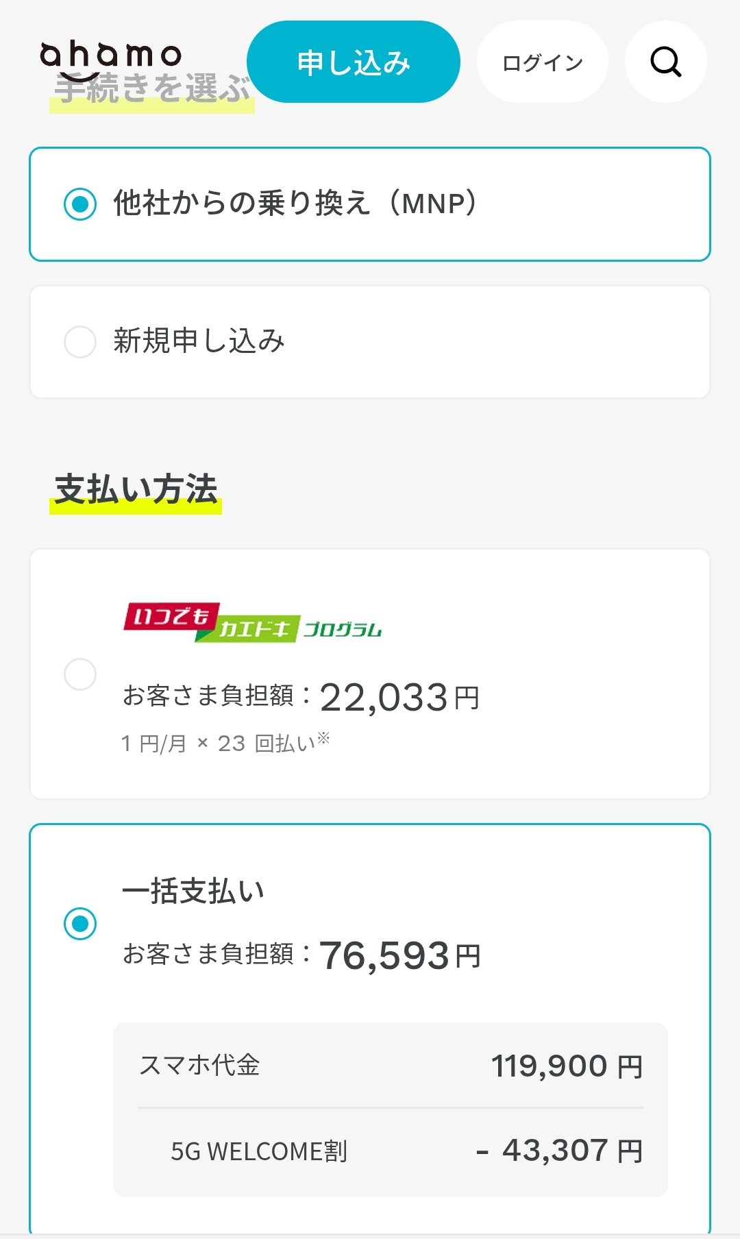Tap the 119,900 円 phone price value

tap(567, 1066)
